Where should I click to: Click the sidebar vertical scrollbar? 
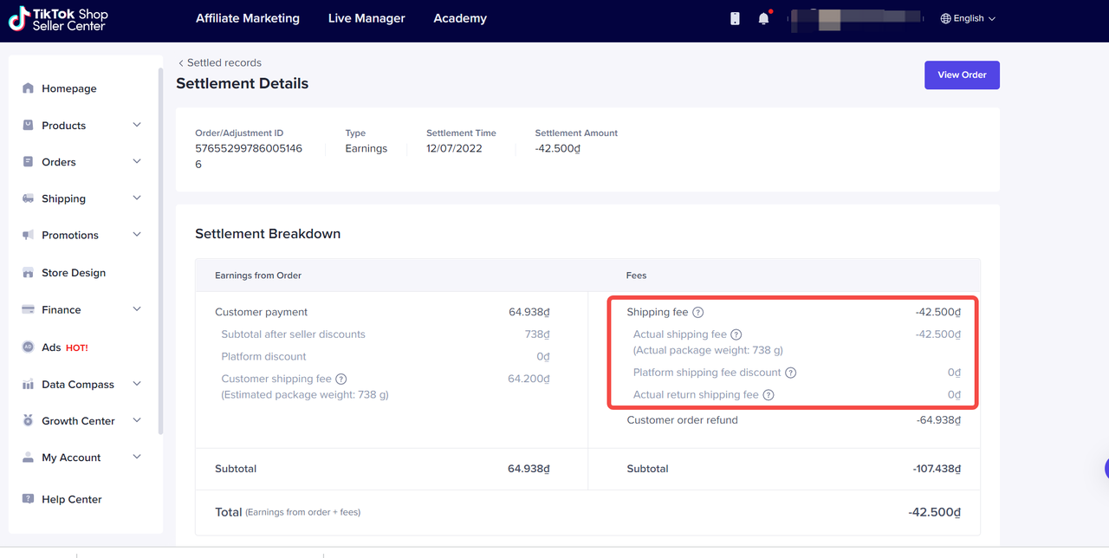[160, 251]
